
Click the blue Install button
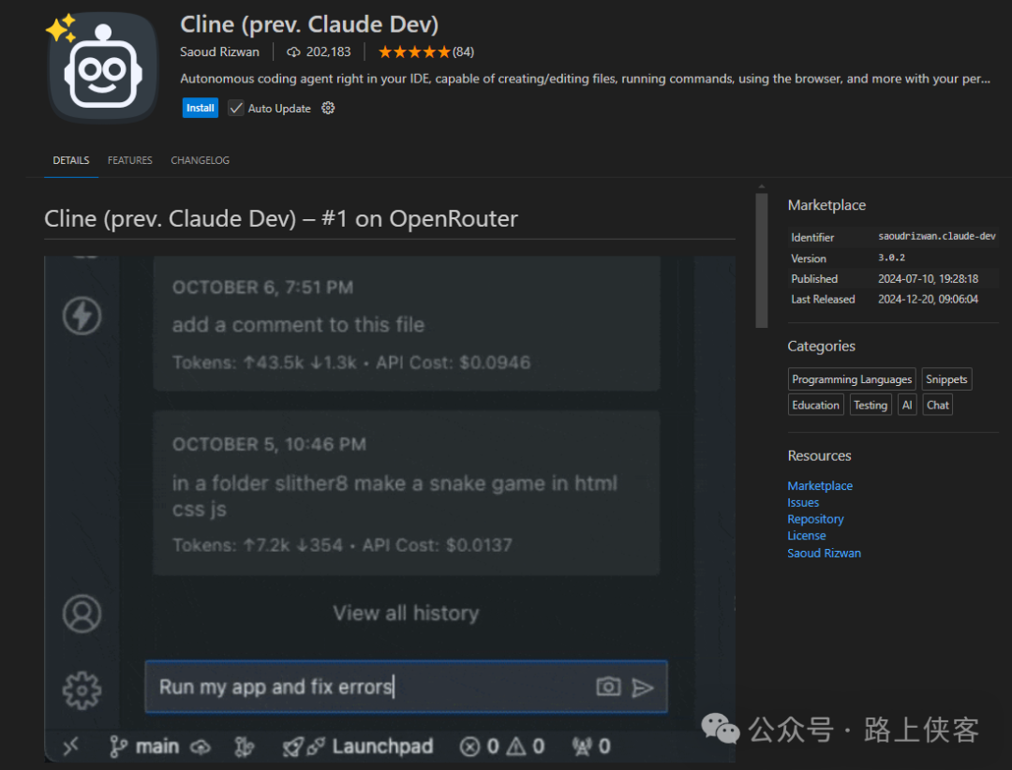201,108
